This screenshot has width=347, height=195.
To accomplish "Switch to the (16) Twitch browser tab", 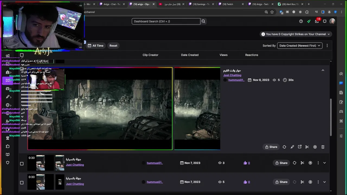I will (231, 4).
